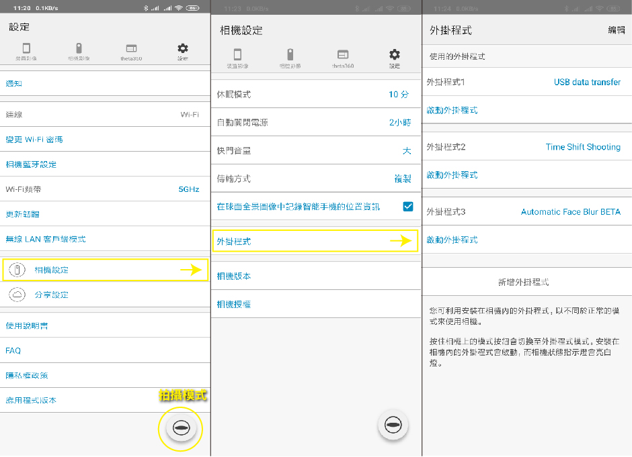Change 休眠模式 value of 10 分

point(398,95)
